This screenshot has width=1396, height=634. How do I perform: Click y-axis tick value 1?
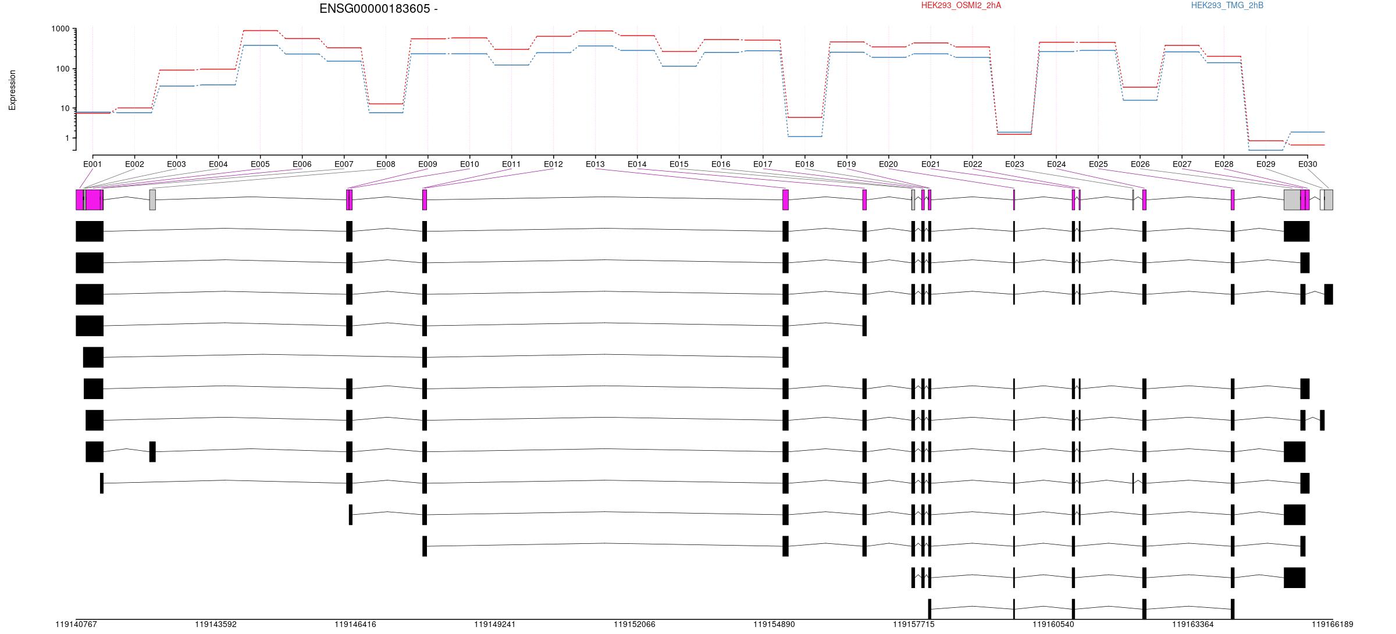pos(67,138)
